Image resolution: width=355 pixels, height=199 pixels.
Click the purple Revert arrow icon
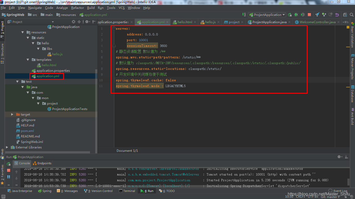click(337, 15)
